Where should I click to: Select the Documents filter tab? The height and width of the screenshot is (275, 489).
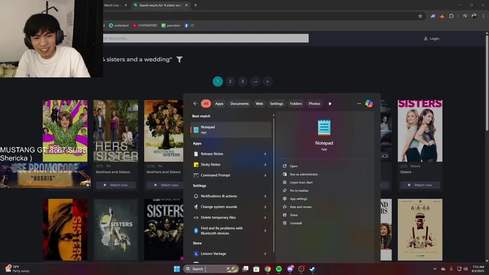240,104
